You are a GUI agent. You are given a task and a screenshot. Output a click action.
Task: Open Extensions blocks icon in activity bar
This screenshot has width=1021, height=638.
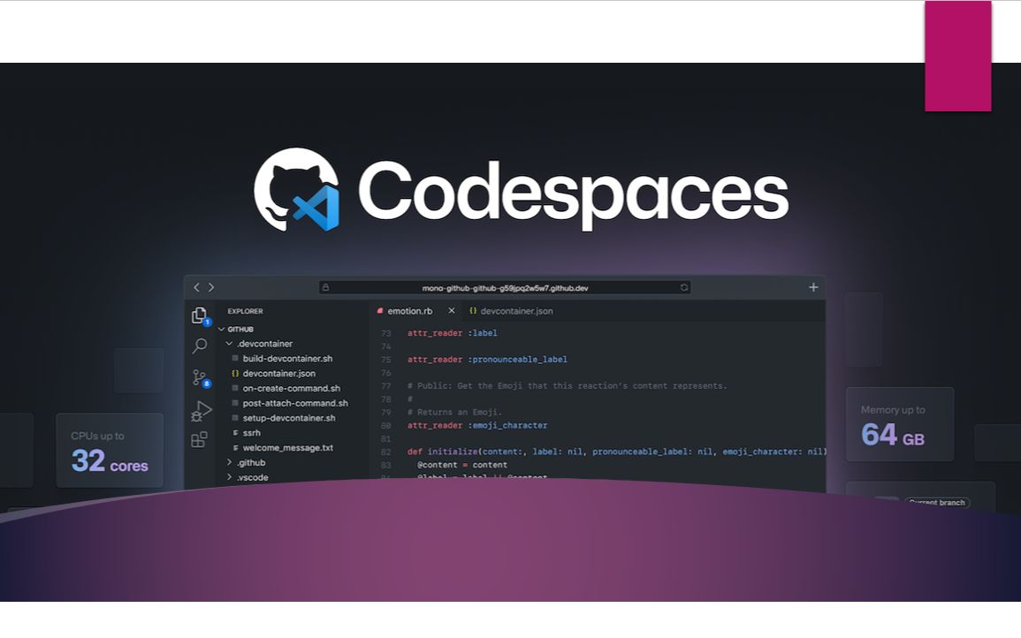pyautogui.click(x=199, y=439)
